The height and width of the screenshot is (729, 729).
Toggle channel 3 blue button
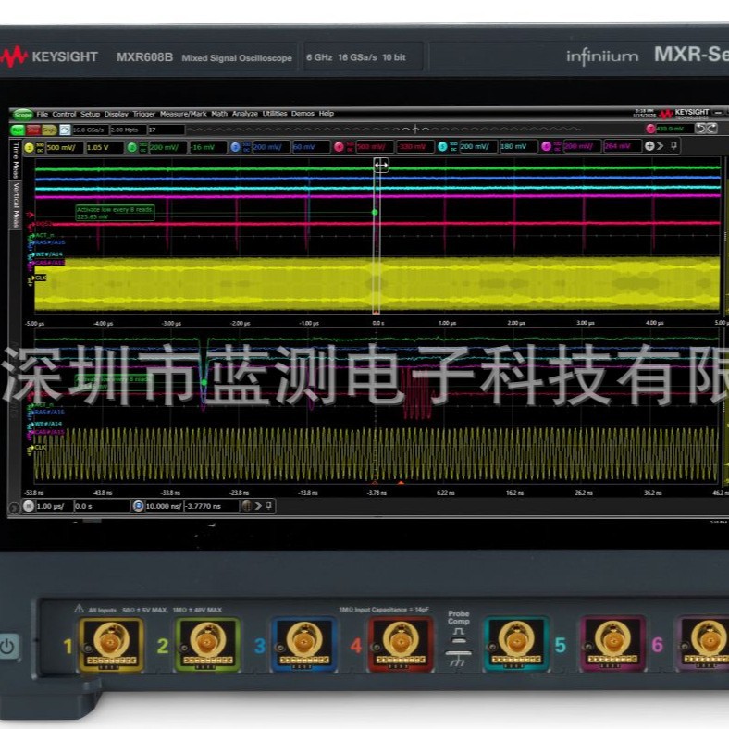tap(236, 147)
